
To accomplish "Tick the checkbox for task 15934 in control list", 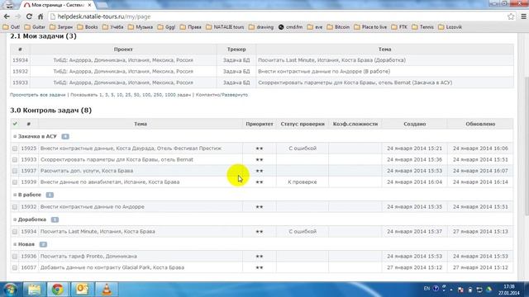I will 15,232.
